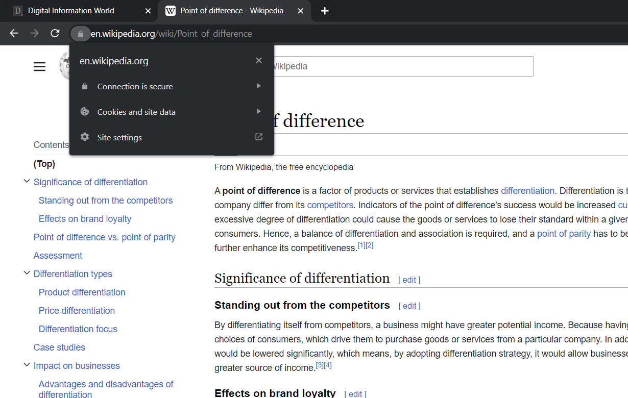Viewport: 628px width, 398px height.
Task: Jump to Product differentiation section
Action: (82, 292)
